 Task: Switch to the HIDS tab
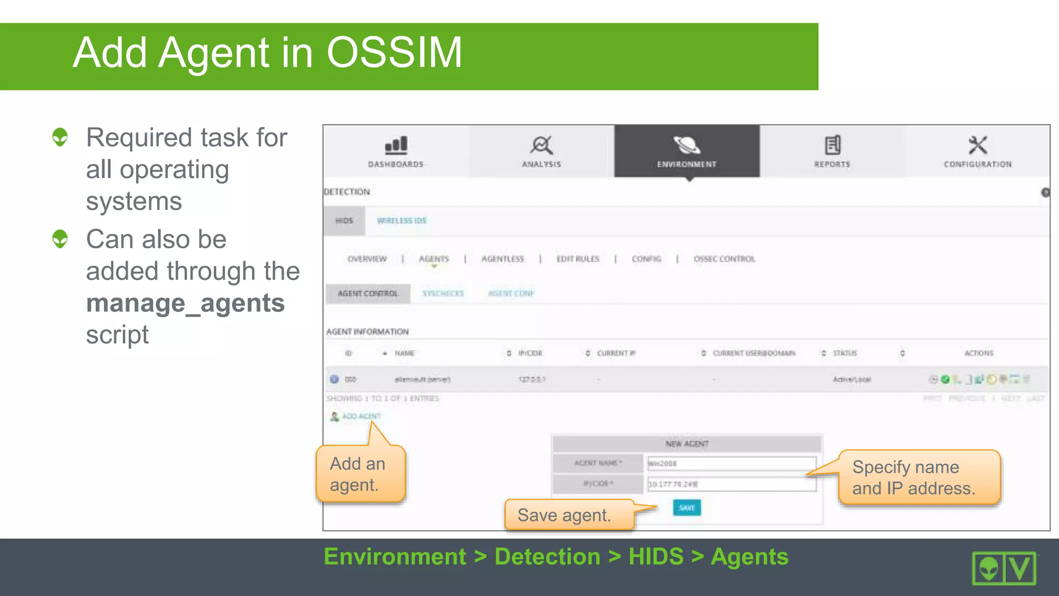click(344, 221)
